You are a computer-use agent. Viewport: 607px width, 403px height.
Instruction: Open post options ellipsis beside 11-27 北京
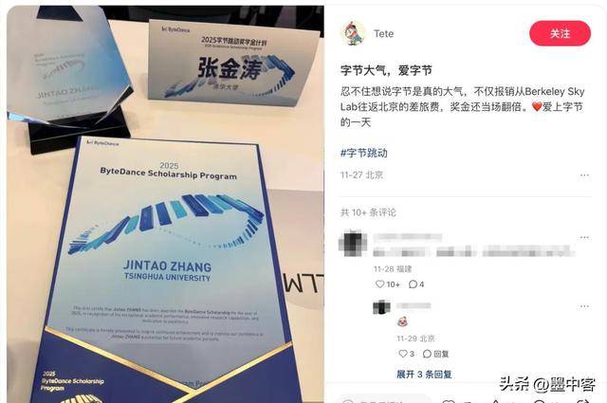pos(584,175)
